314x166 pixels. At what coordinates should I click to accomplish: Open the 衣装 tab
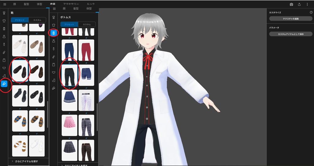[x=53, y=4]
